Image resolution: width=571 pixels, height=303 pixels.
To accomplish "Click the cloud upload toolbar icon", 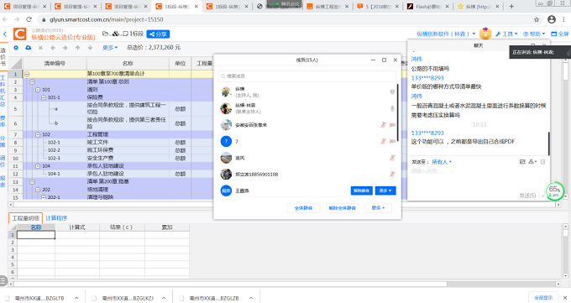I will click(x=28, y=48).
